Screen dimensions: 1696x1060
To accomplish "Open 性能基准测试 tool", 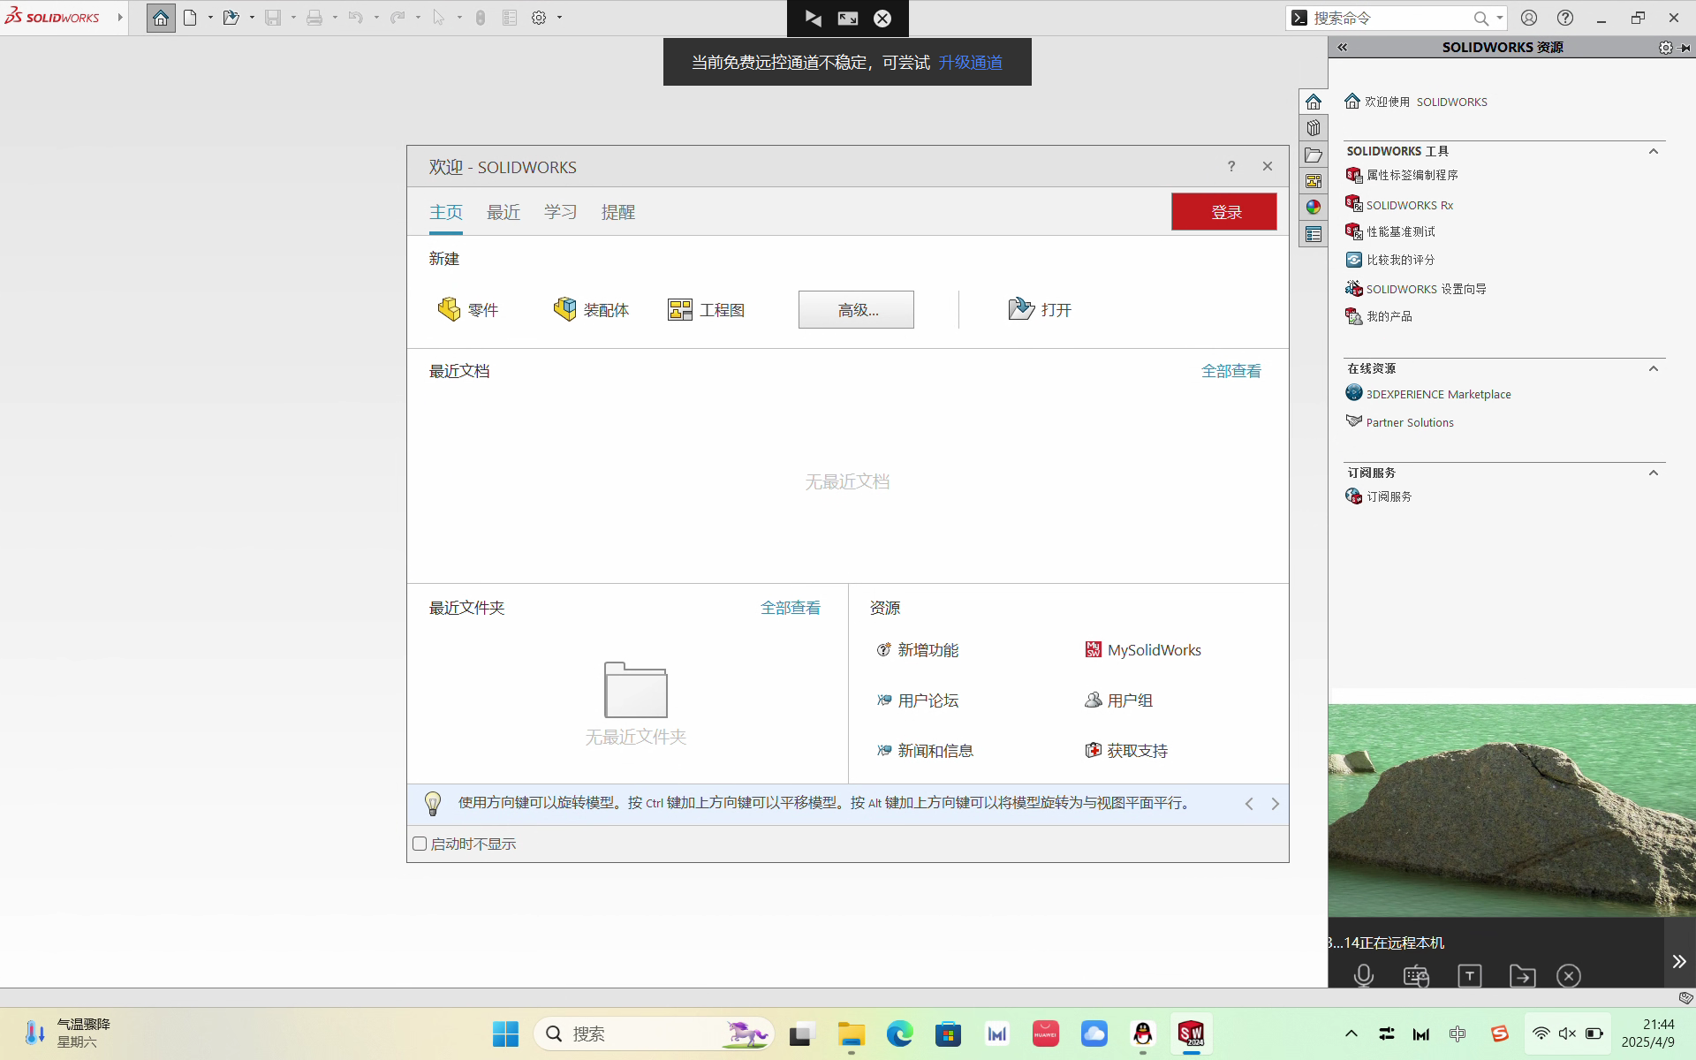I will 1390,231.
